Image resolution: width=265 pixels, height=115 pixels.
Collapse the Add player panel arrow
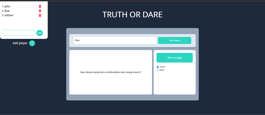point(32,43)
